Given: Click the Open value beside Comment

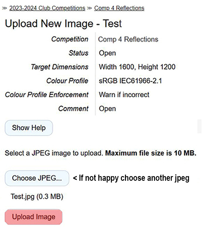Looking at the screenshot, I should pyautogui.click(x=107, y=109).
